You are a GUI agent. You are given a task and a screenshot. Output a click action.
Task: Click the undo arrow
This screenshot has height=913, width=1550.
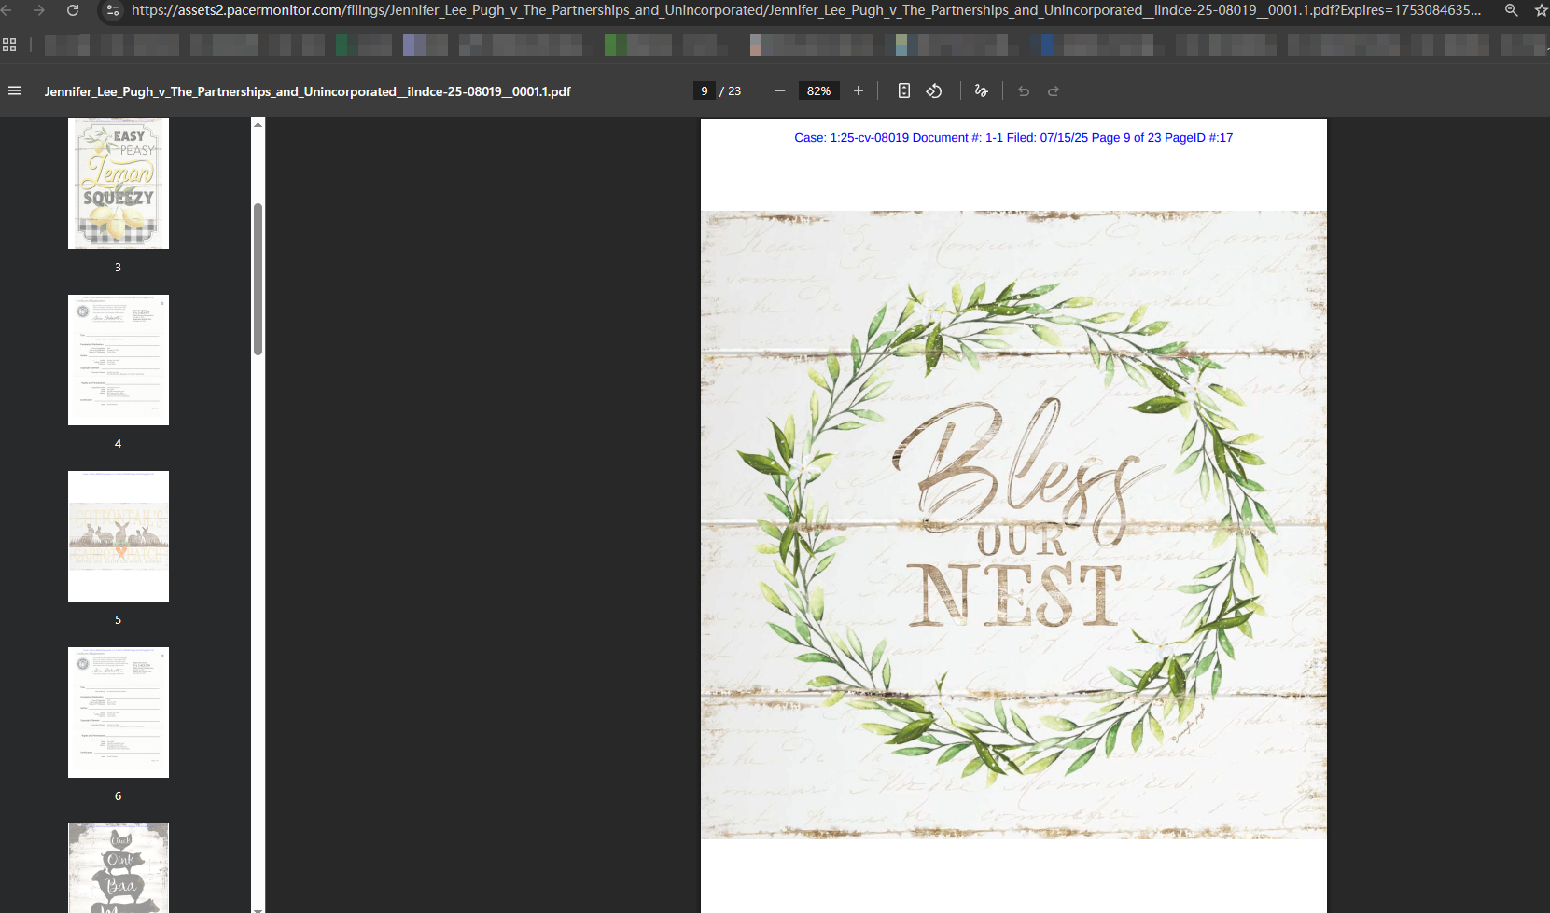click(x=1024, y=90)
